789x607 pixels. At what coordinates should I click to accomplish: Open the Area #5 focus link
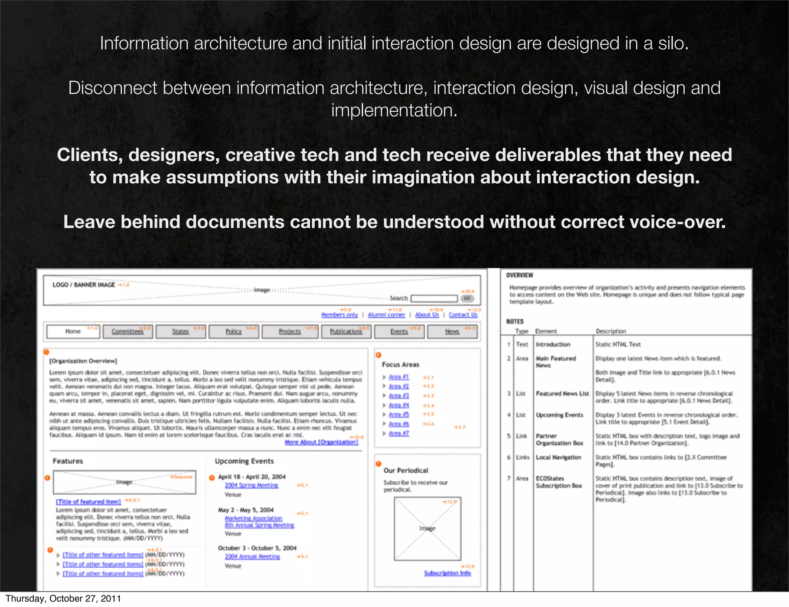[x=399, y=414]
